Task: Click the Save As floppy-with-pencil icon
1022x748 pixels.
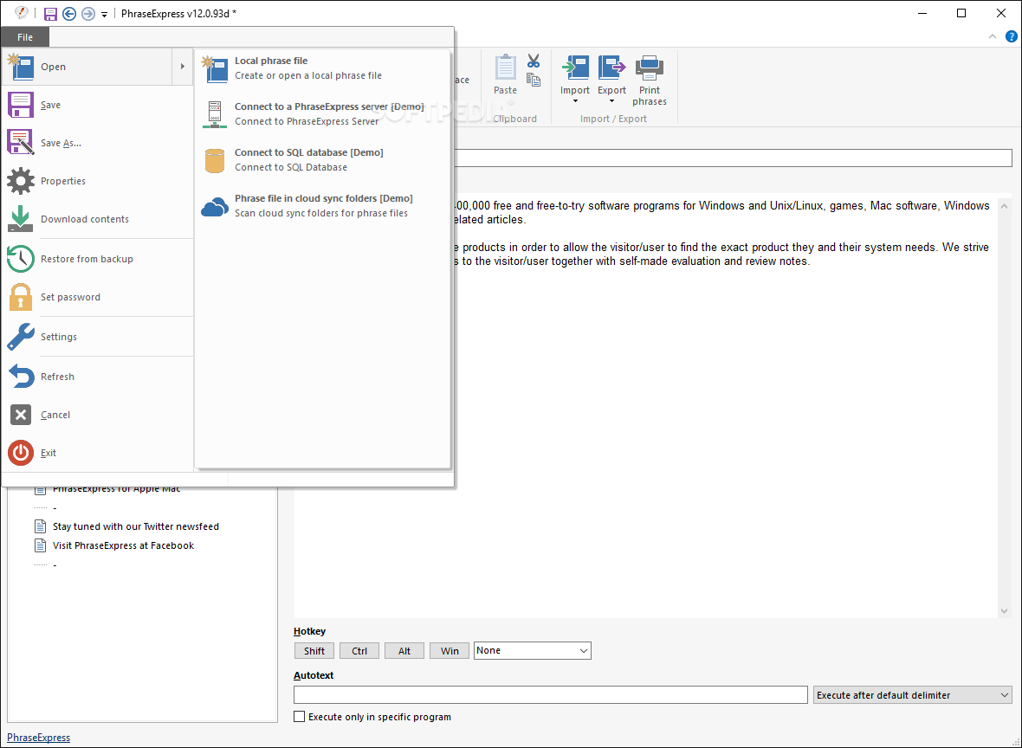Action: (x=20, y=143)
